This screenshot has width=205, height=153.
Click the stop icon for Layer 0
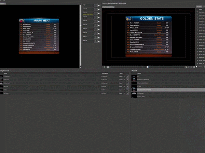[x=99, y=9]
